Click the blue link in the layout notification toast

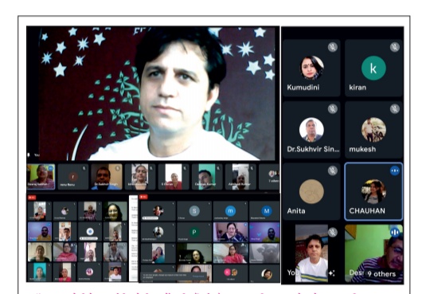[x=198, y=276]
